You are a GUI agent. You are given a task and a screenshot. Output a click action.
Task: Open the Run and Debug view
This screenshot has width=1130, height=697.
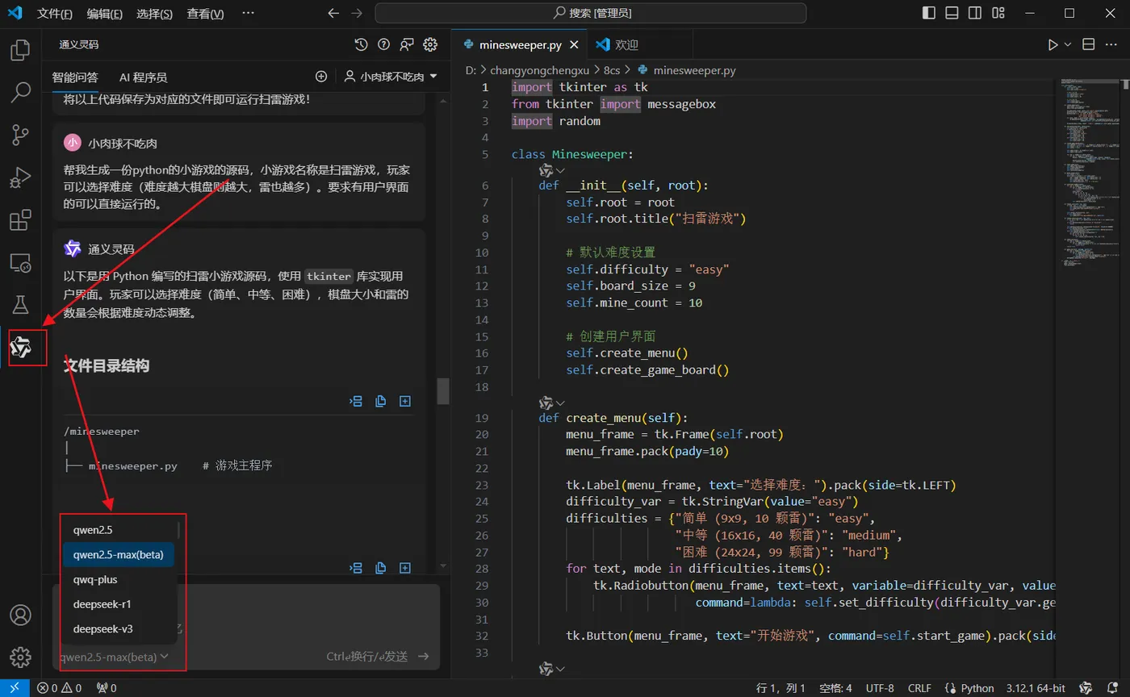(x=20, y=177)
